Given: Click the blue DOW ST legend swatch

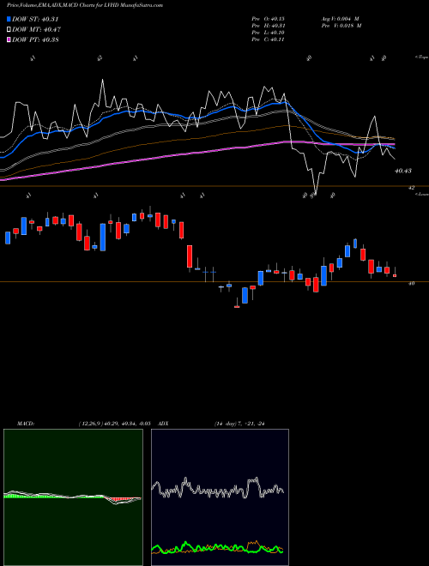Looking at the screenshot, I should pyautogui.click(x=9, y=19).
